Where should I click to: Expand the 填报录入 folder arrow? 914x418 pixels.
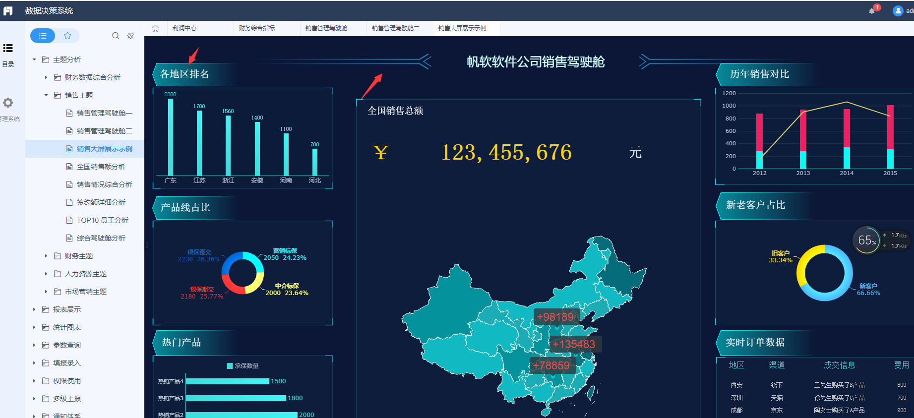point(34,363)
